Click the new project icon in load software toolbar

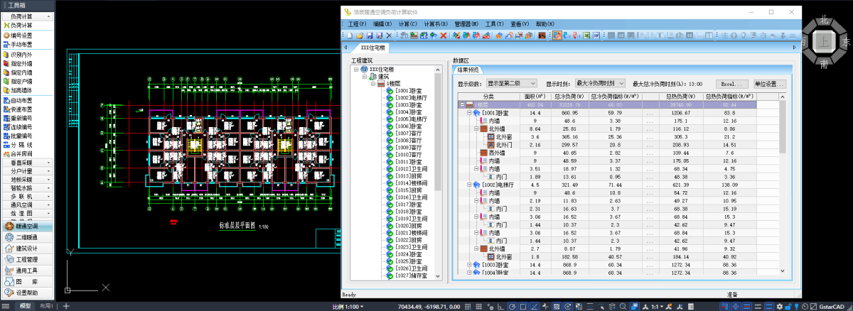(350, 36)
